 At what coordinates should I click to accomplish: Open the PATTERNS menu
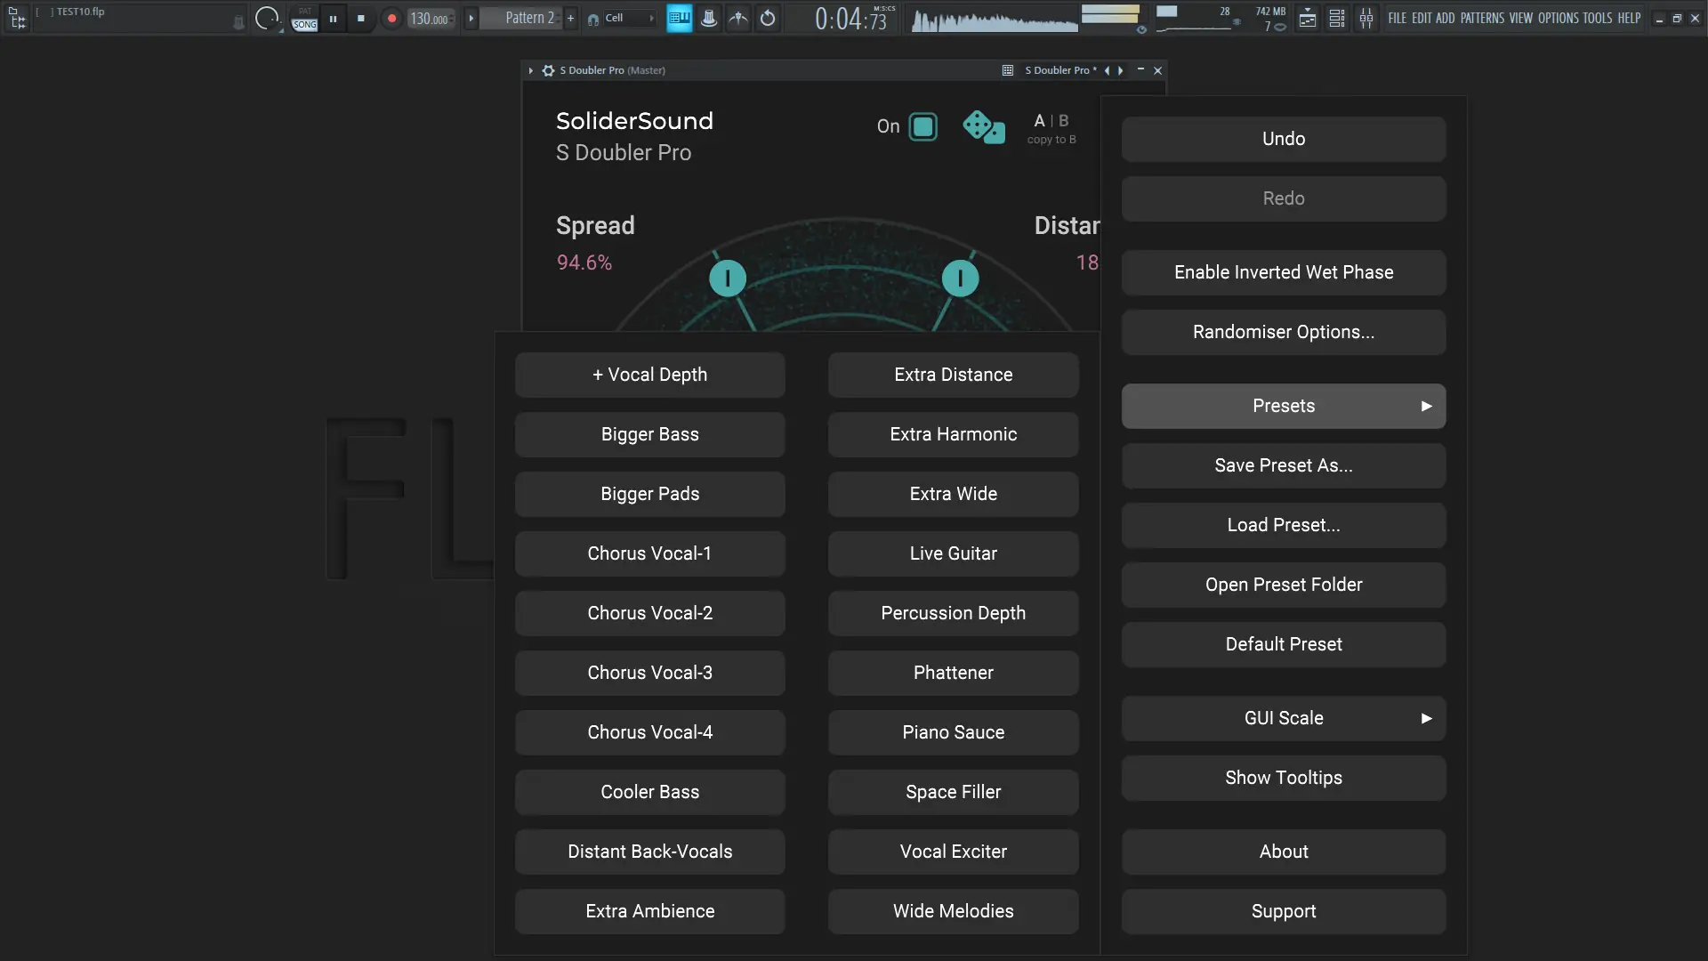1481,18
